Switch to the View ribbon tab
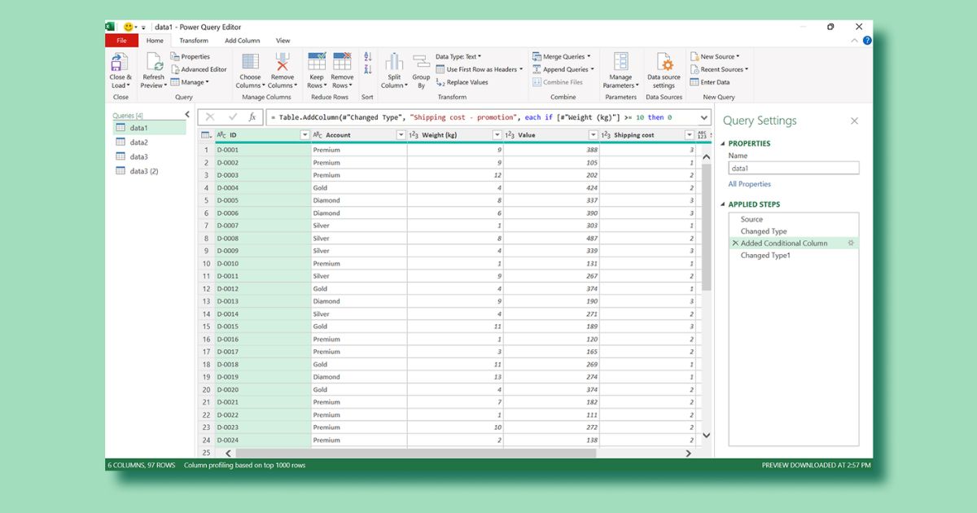Screen dimensions: 977x513 click(283, 41)
